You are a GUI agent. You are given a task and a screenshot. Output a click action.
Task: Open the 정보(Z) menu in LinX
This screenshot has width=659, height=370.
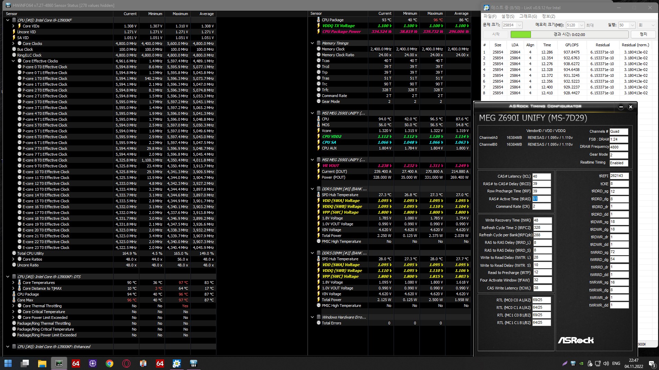tap(548, 16)
